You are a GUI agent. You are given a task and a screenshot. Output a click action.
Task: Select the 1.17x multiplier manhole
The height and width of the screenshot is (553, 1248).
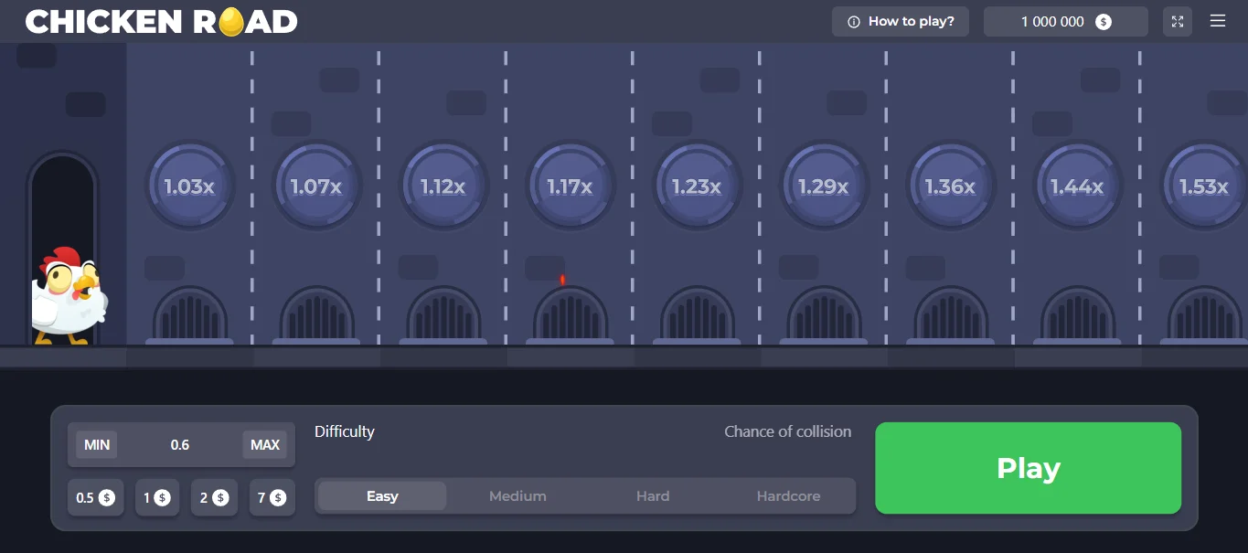pyautogui.click(x=570, y=186)
